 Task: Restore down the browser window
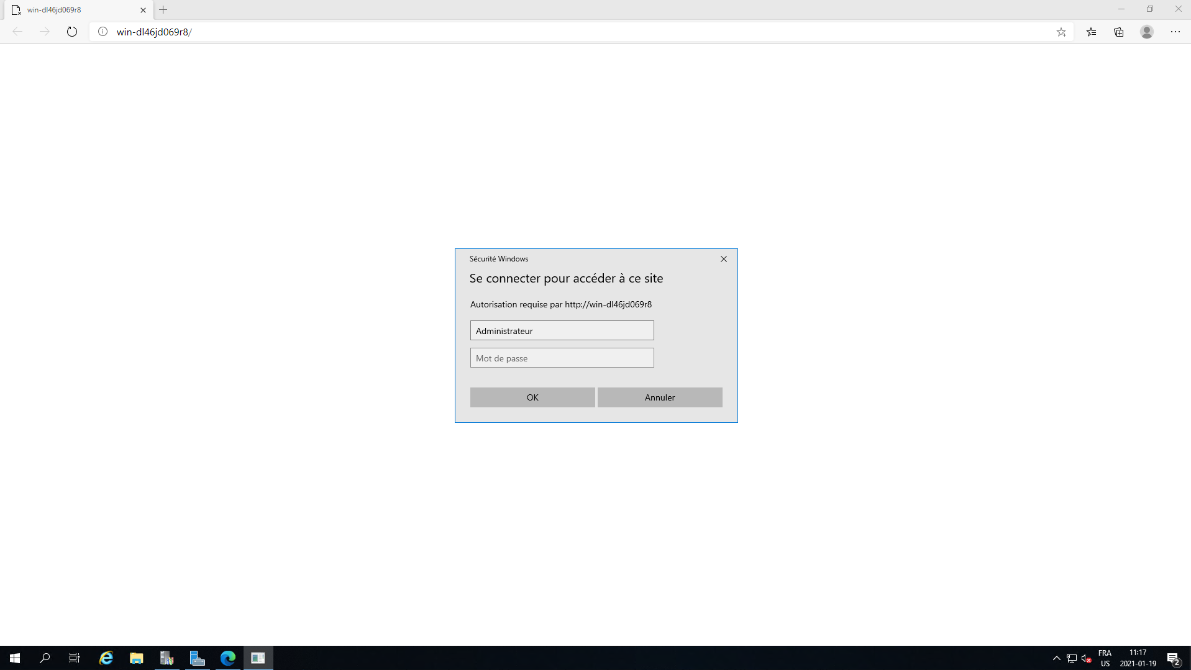click(x=1150, y=9)
